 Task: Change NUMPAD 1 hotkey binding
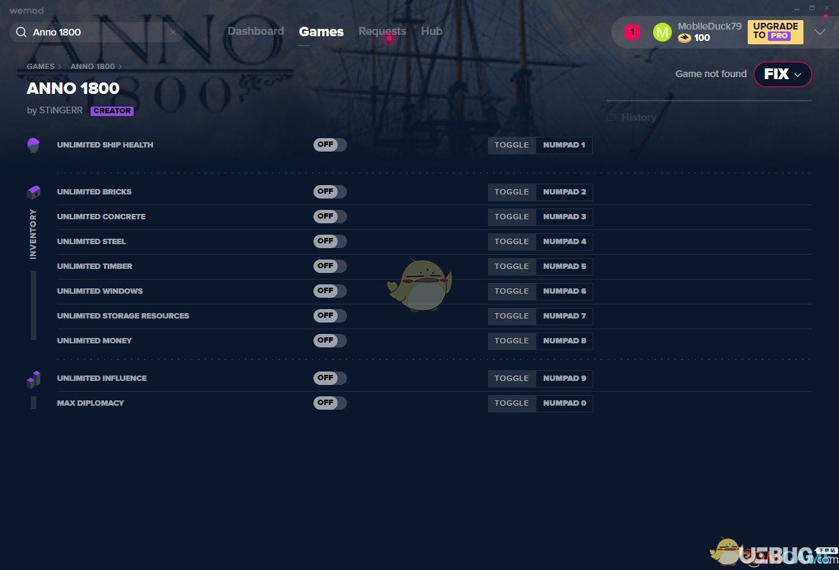pos(564,145)
